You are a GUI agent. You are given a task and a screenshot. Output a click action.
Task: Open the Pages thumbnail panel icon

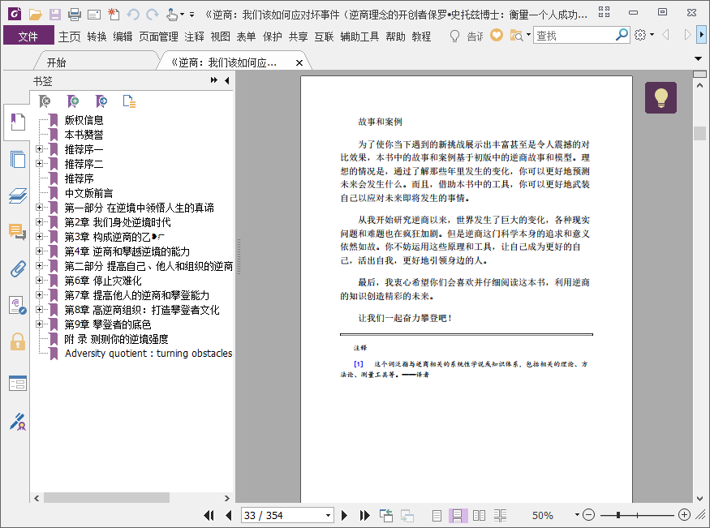click(18, 159)
